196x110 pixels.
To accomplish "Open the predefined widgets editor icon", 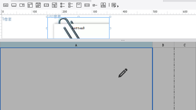I will pos(114,5).
